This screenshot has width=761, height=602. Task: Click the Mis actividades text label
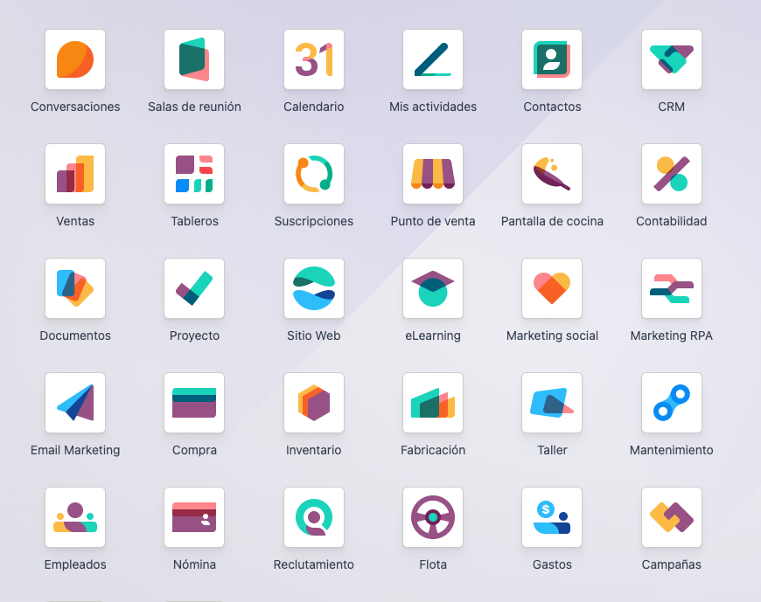tap(433, 107)
